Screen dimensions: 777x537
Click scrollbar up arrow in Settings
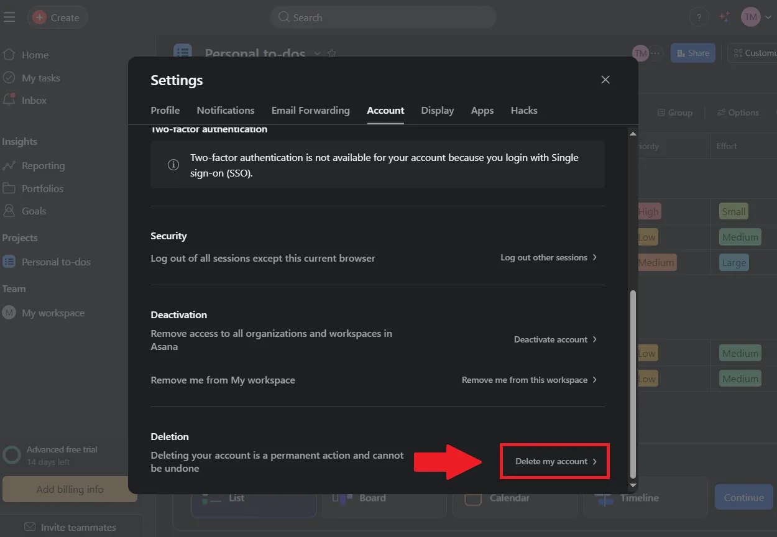point(633,134)
